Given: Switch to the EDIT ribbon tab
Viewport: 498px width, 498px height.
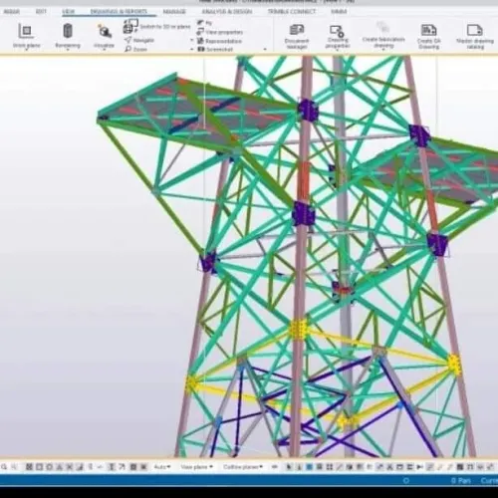Looking at the screenshot, I should coord(41,12).
